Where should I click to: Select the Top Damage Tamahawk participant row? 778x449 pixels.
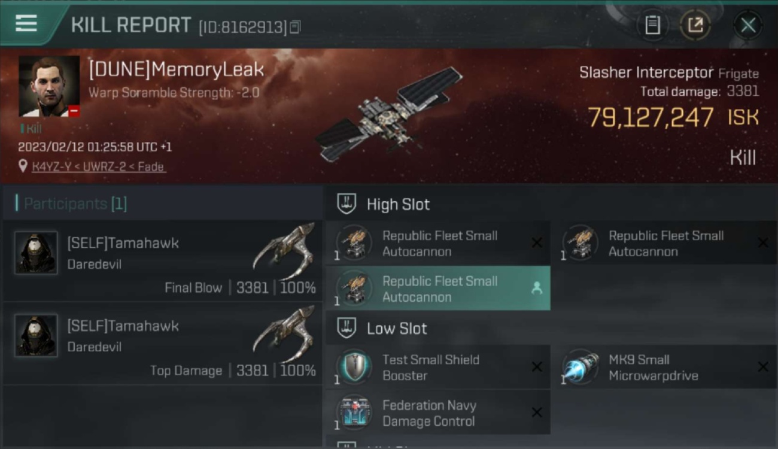tap(162, 343)
